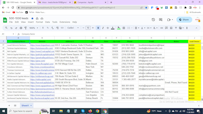Increase decimal places
The width and height of the screenshot is (203, 114).
(x=57, y=28)
